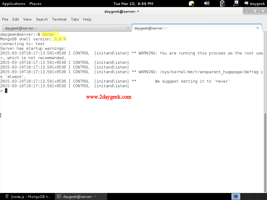Screen dimensions: 267x200
Task: Click the terminal vertical scrollbar handle
Action: (x=265, y=152)
